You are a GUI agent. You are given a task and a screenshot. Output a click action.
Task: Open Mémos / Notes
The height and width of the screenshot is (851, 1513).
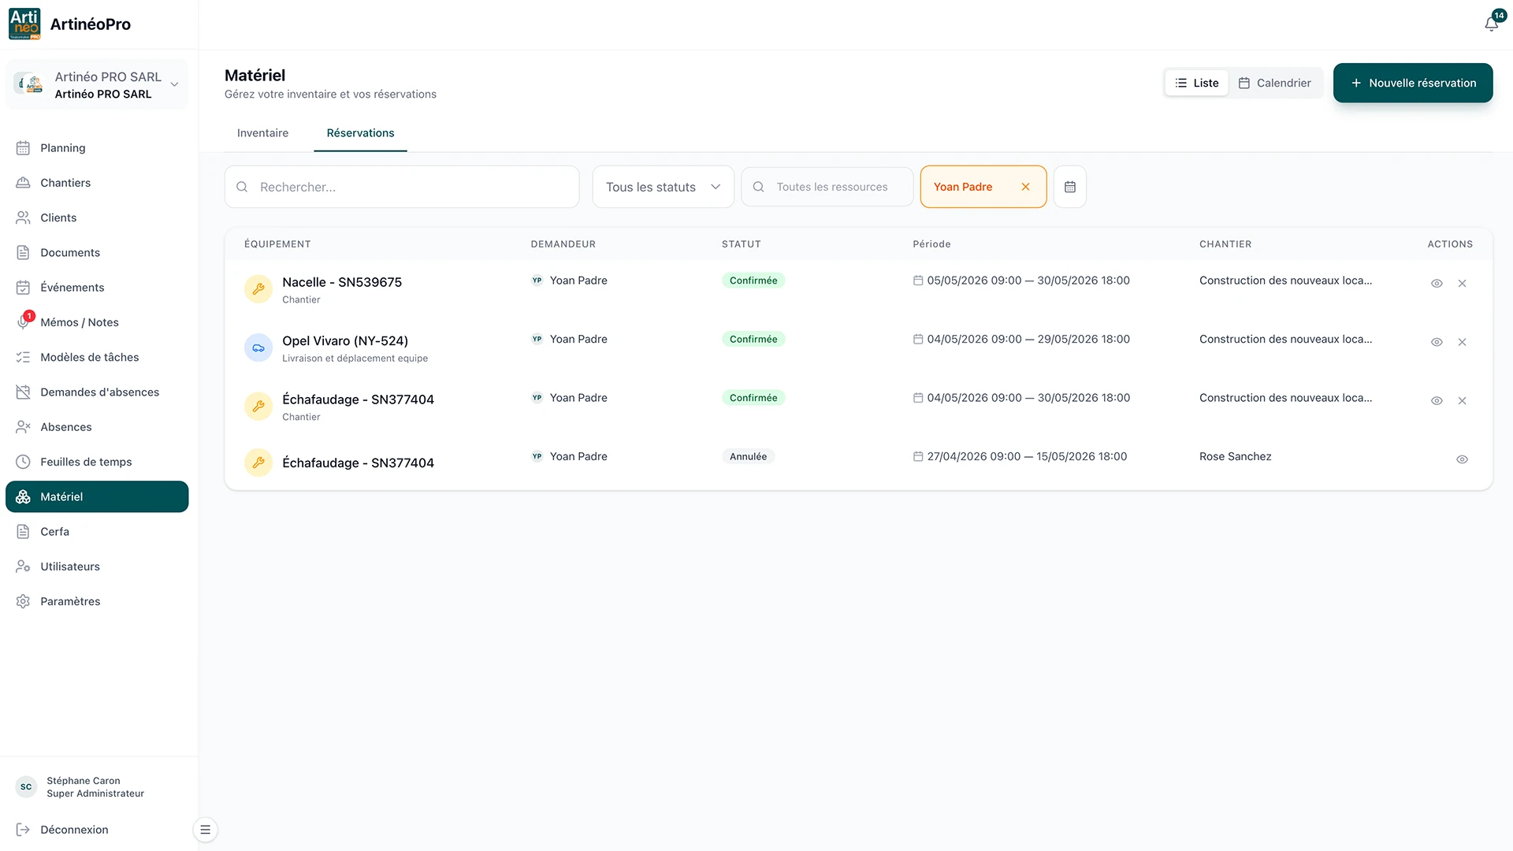pyautogui.click(x=97, y=322)
